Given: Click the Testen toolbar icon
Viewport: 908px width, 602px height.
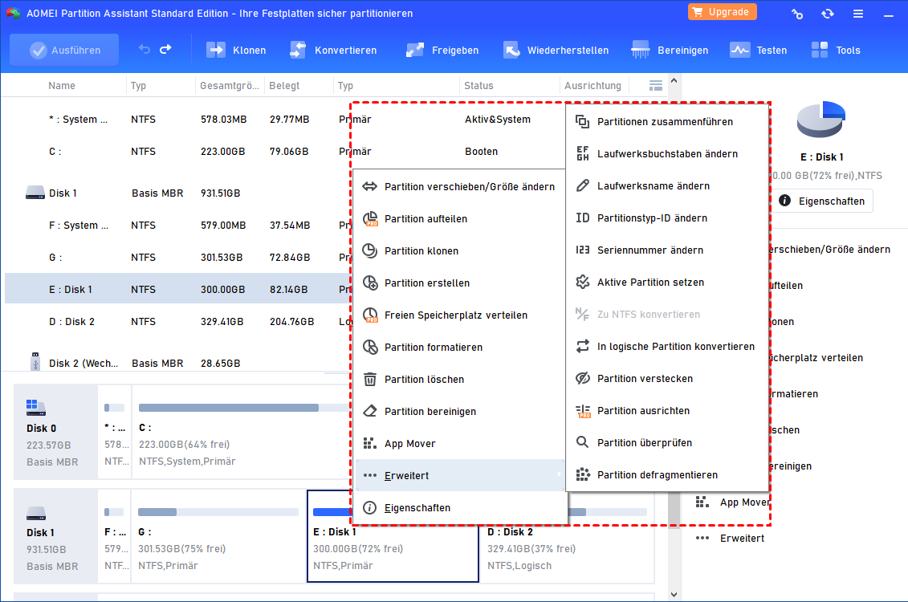Looking at the screenshot, I should tap(739, 51).
